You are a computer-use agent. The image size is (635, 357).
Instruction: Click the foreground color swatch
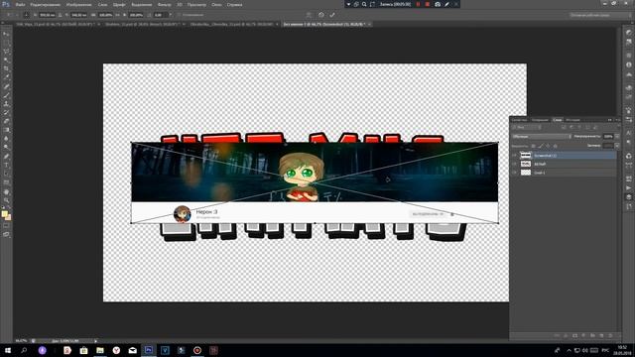click(x=4, y=214)
